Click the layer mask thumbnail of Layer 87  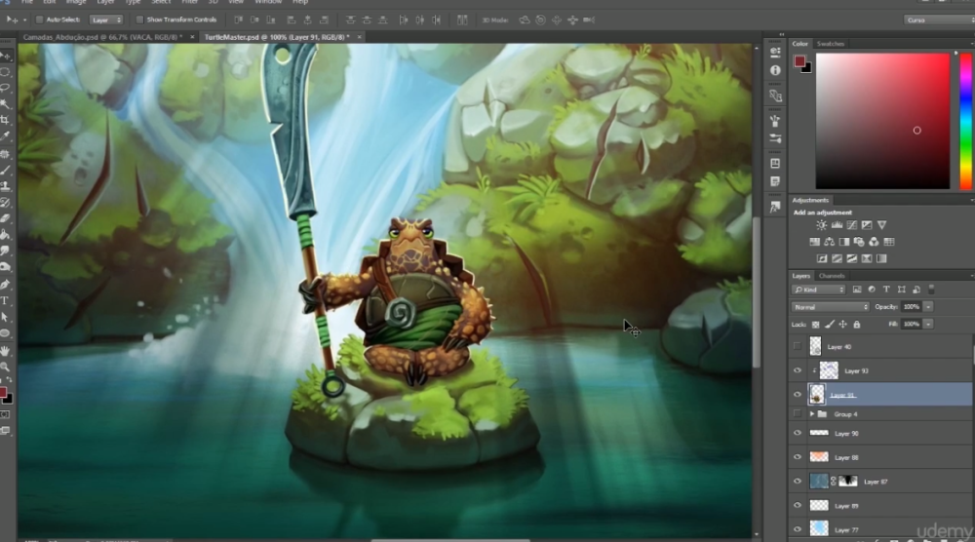click(848, 482)
